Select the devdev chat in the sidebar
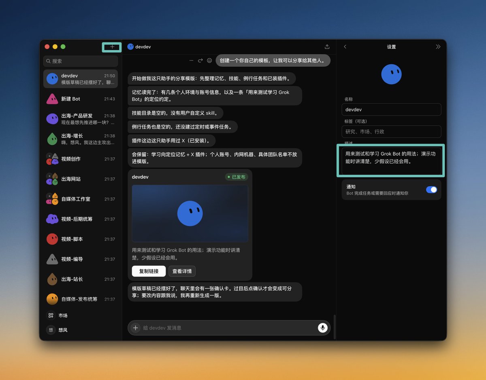Screen dimensions: 486x380 tap(81, 79)
